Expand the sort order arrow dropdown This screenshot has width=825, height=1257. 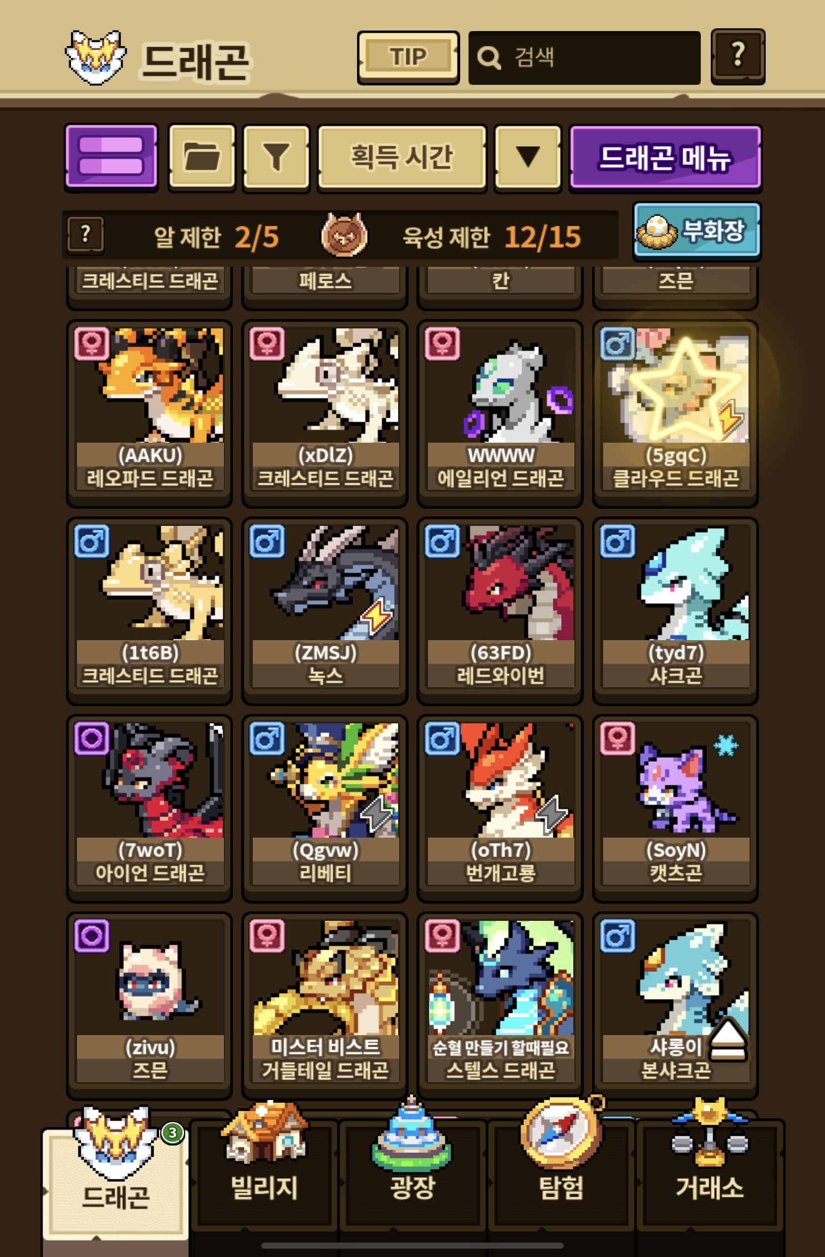[x=528, y=158]
